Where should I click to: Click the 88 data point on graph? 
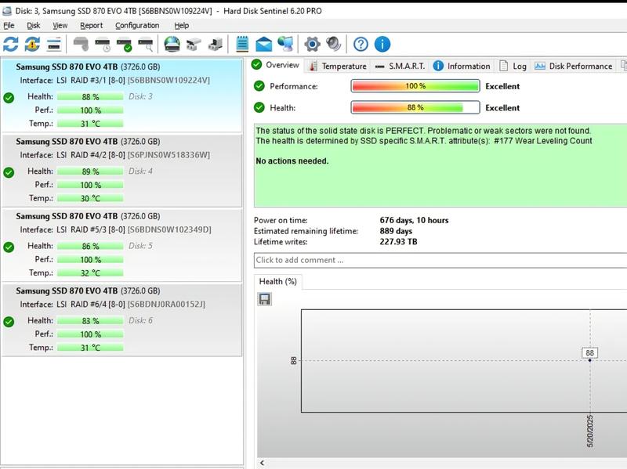[x=590, y=360]
